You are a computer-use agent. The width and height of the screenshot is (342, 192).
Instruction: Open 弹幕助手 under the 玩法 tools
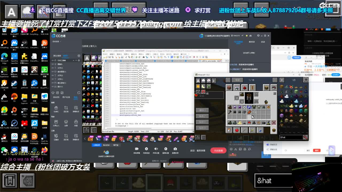click(76, 109)
